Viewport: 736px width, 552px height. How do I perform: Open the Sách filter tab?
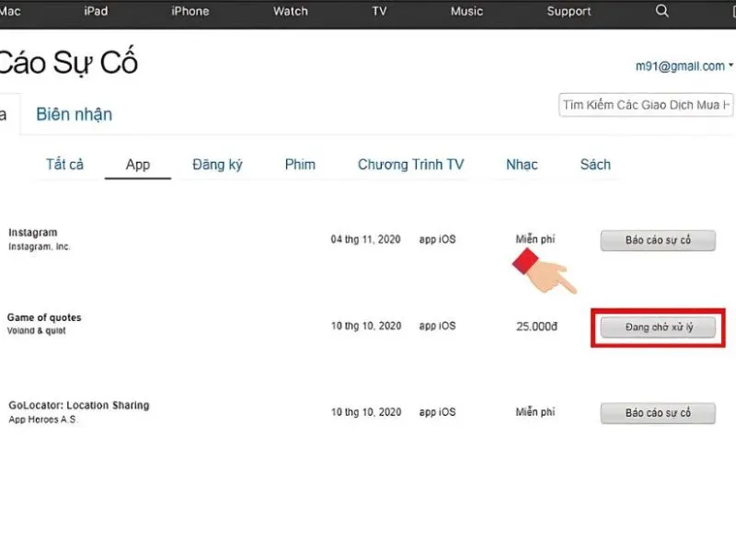[x=595, y=165]
